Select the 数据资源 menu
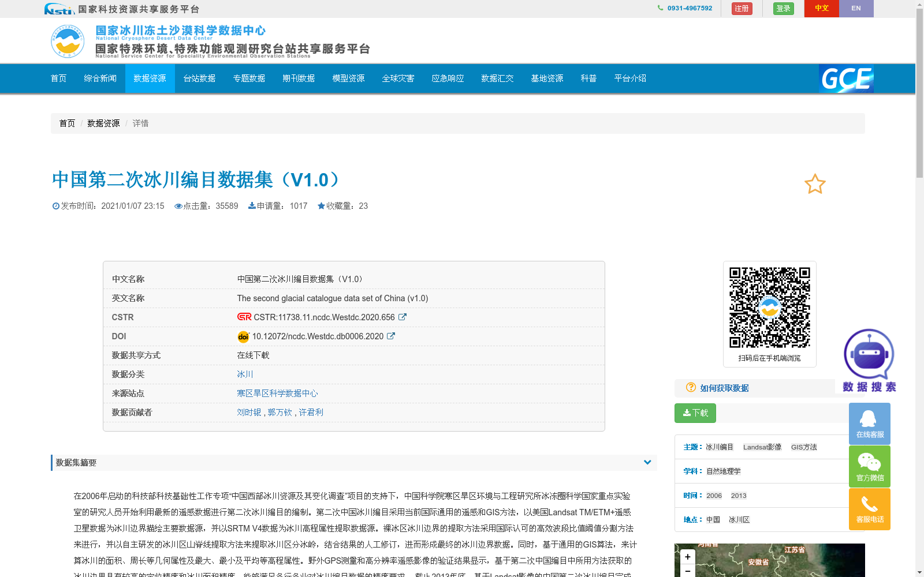The height and width of the screenshot is (577, 924). coord(150,78)
